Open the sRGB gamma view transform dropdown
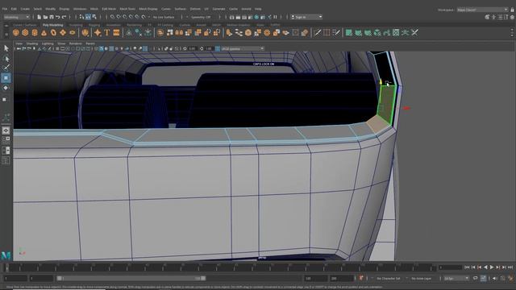Viewport: 516px width, 290px height. [x=242, y=48]
